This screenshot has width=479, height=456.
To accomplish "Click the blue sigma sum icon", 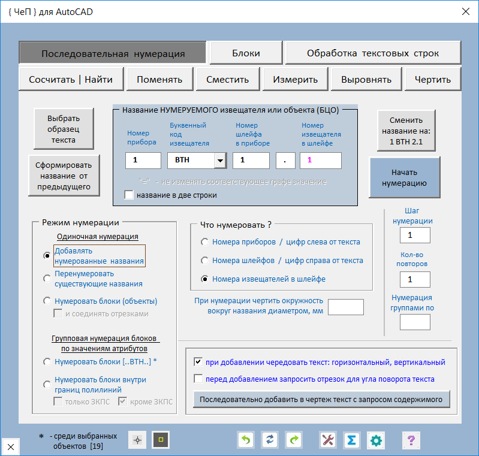I will [352, 440].
